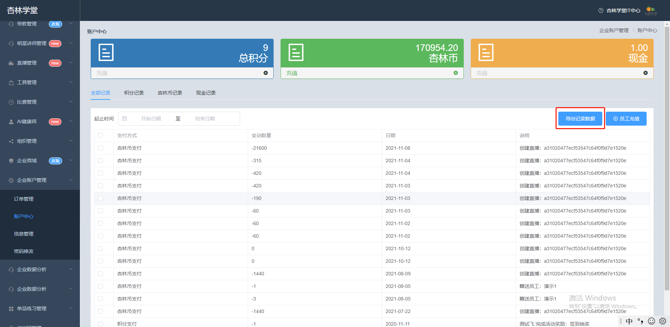
Task: Click the AI健康师 person icon
Action: click(11, 122)
